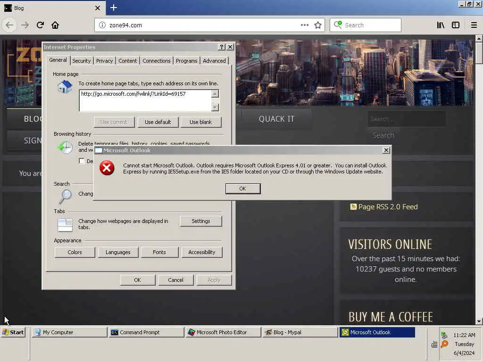This screenshot has height=362, width=483.
Task: Open the Tabs Settings button
Action: [x=200, y=221]
